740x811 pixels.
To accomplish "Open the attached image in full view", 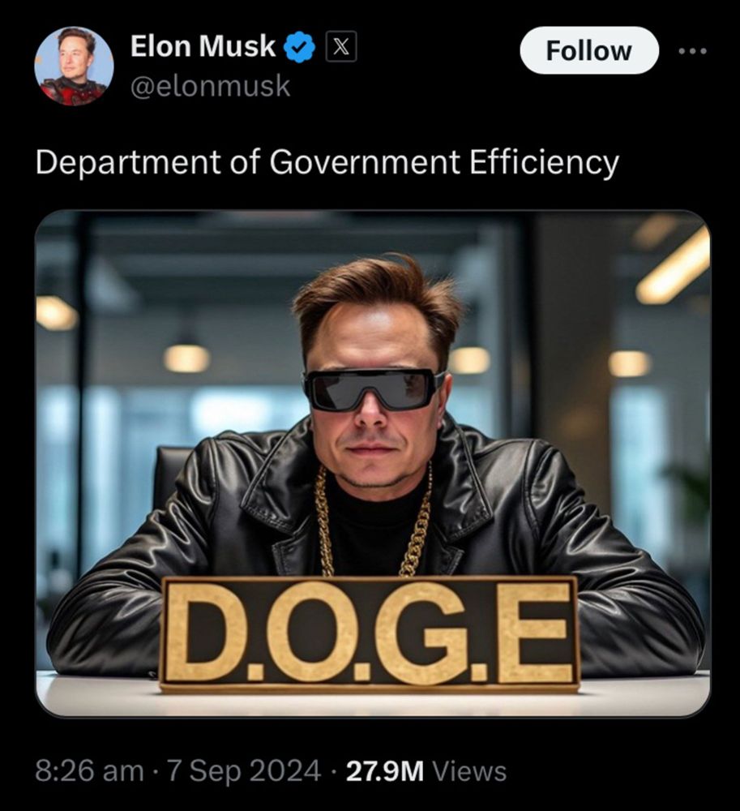I will (x=373, y=463).
